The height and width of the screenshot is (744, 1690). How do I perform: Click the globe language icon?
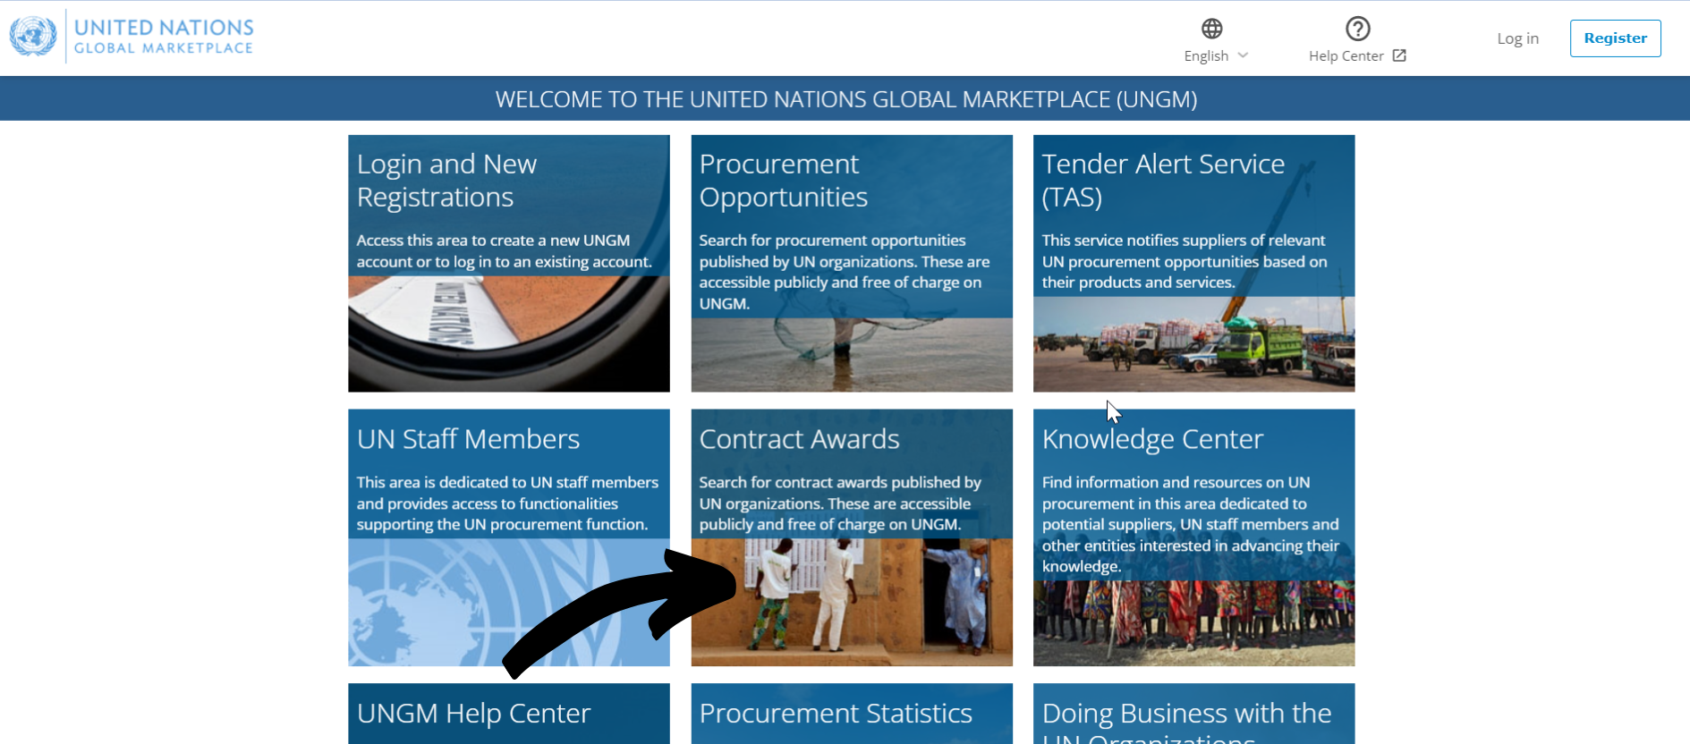point(1211,29)
